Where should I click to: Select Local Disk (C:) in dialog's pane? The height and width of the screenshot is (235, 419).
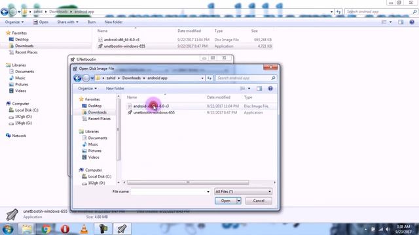coord(100,176)
